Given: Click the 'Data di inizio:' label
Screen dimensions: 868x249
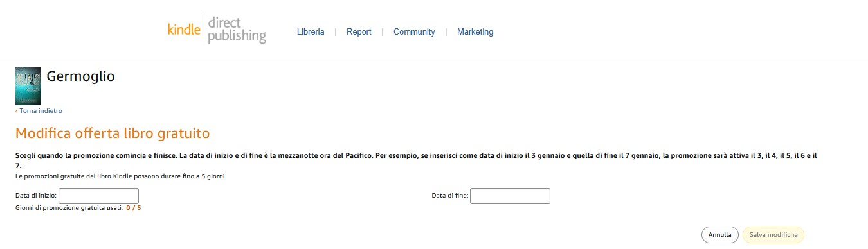Looking at the screenshot, I should tap(36, 196).
